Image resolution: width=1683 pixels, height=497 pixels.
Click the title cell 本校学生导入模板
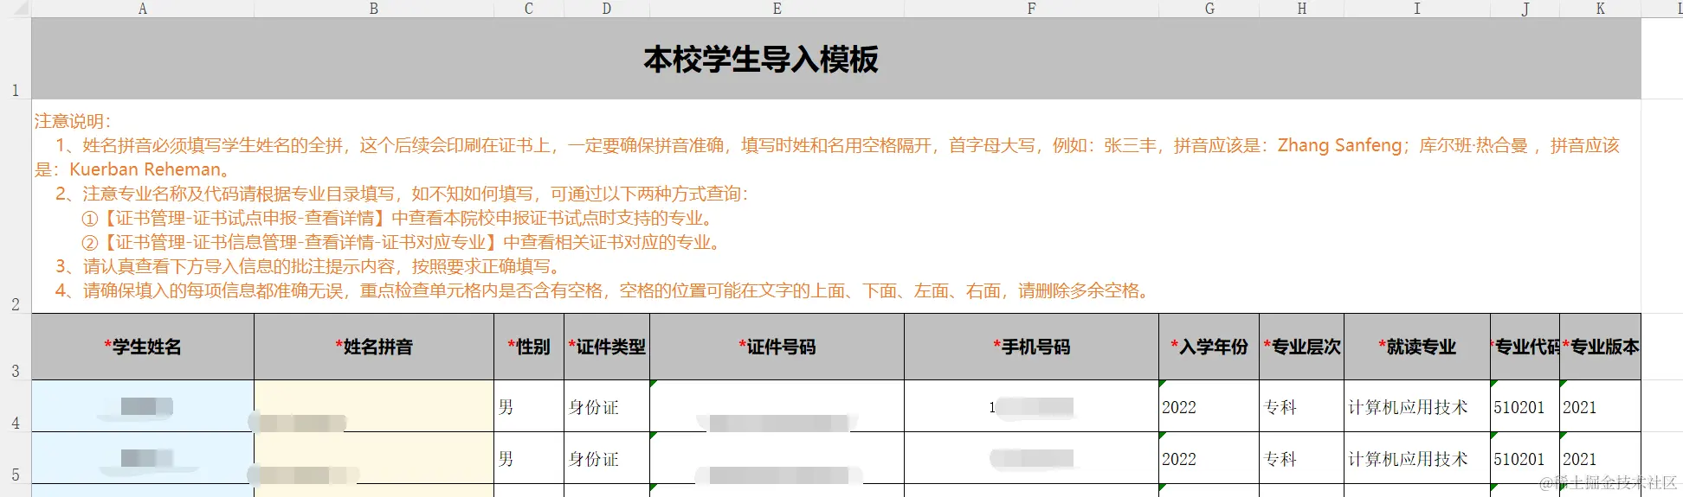tap(836, 58)
